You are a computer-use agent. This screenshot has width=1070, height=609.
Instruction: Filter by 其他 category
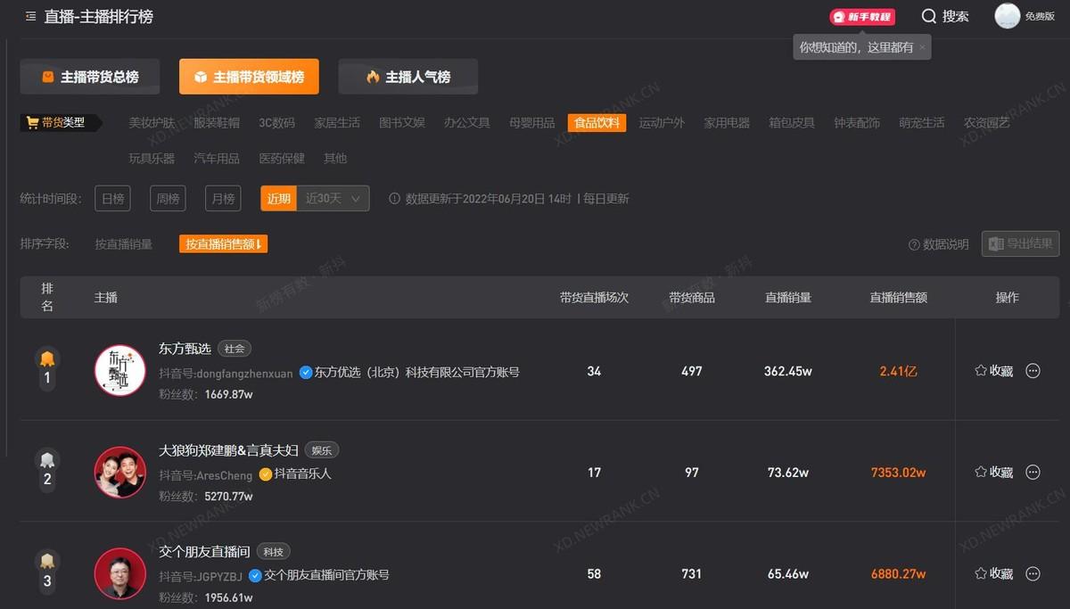pos(335,159)
